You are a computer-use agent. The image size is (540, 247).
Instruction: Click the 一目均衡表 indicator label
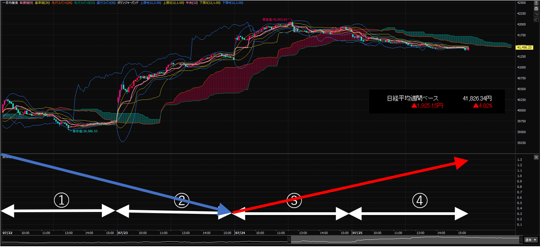click(x=10, y=3)
